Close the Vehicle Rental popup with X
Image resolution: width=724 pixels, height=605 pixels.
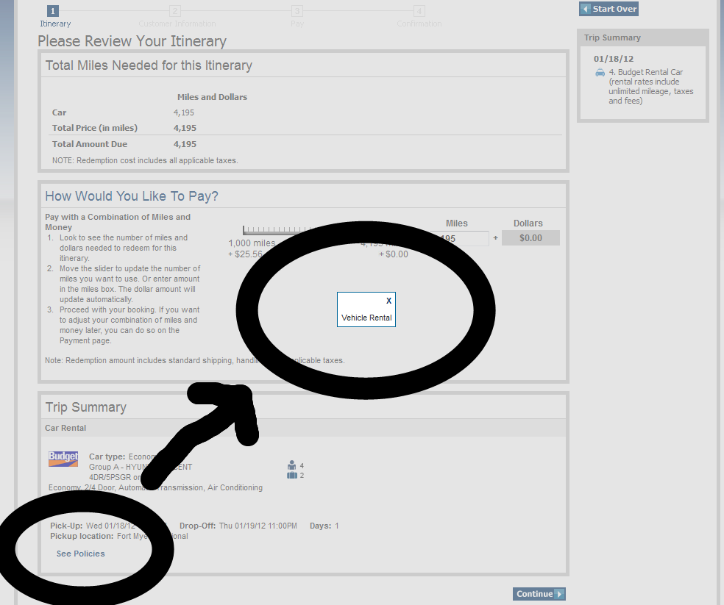pos(388,301)
